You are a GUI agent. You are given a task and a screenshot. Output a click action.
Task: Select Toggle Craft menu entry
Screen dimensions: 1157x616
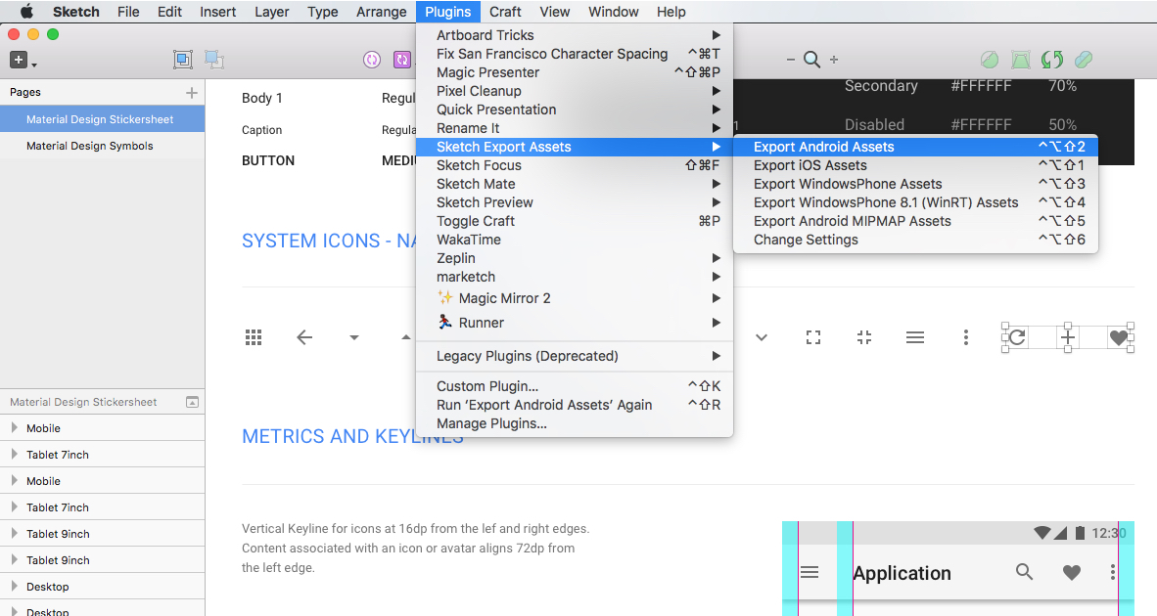click(575, 221)
